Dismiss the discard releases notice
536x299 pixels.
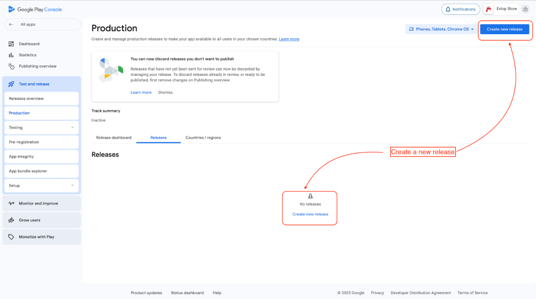click(x=165, y=93)
